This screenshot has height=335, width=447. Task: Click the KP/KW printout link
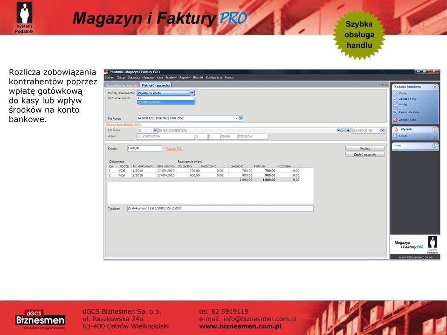click(403, 136)
